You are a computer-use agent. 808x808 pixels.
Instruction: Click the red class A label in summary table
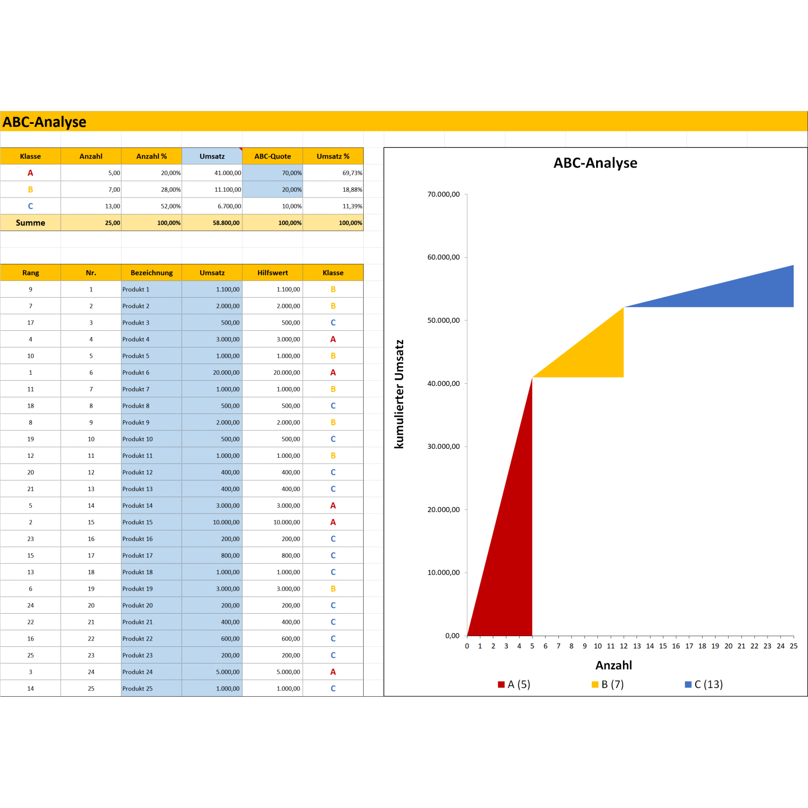(31, 173)
